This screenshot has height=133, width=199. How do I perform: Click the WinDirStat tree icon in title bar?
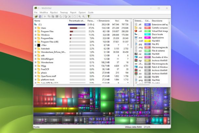tap(36, 8)
